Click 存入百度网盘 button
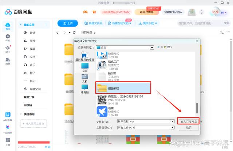This screenshot has width=233, height=151. pyautogui.click(x=189, y=122)
